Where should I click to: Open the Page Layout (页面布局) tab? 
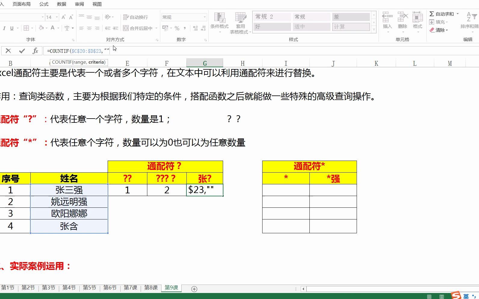(x=21, y=4)
